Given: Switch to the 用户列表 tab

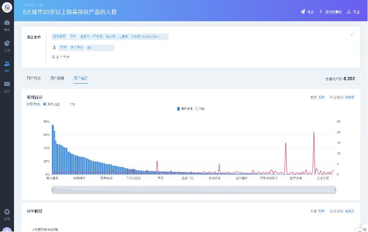Looking at the screenshot, I should click(33, 78).
